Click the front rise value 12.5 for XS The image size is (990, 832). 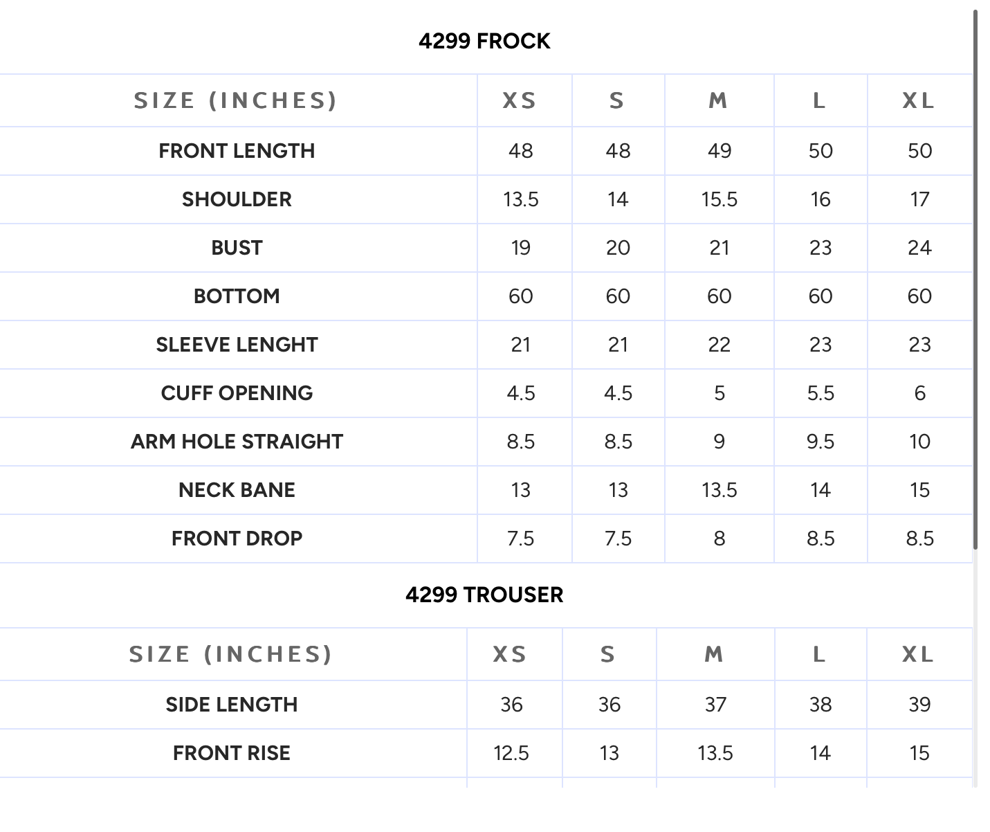[511, 753]
